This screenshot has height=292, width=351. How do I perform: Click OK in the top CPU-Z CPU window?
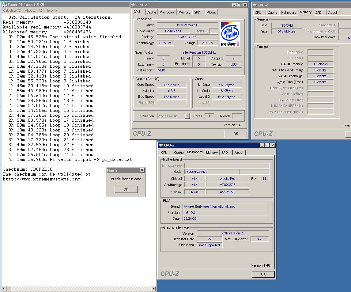point(236,134)
